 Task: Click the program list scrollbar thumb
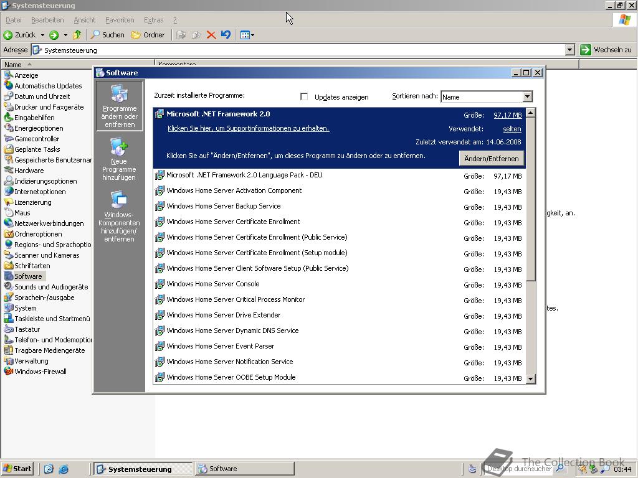pyautogui.click(x=530, y=199)
